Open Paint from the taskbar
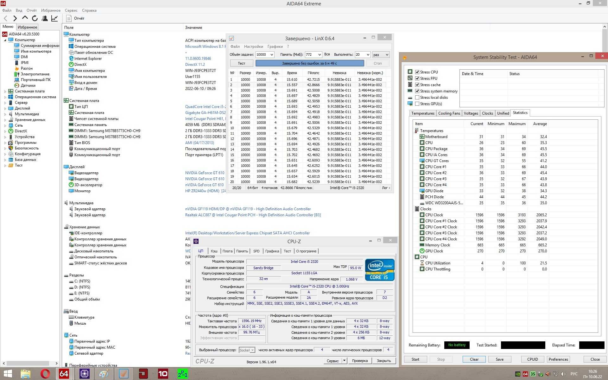Image resolution: width=608 pixels, height=380 pixels. (104, 374)
